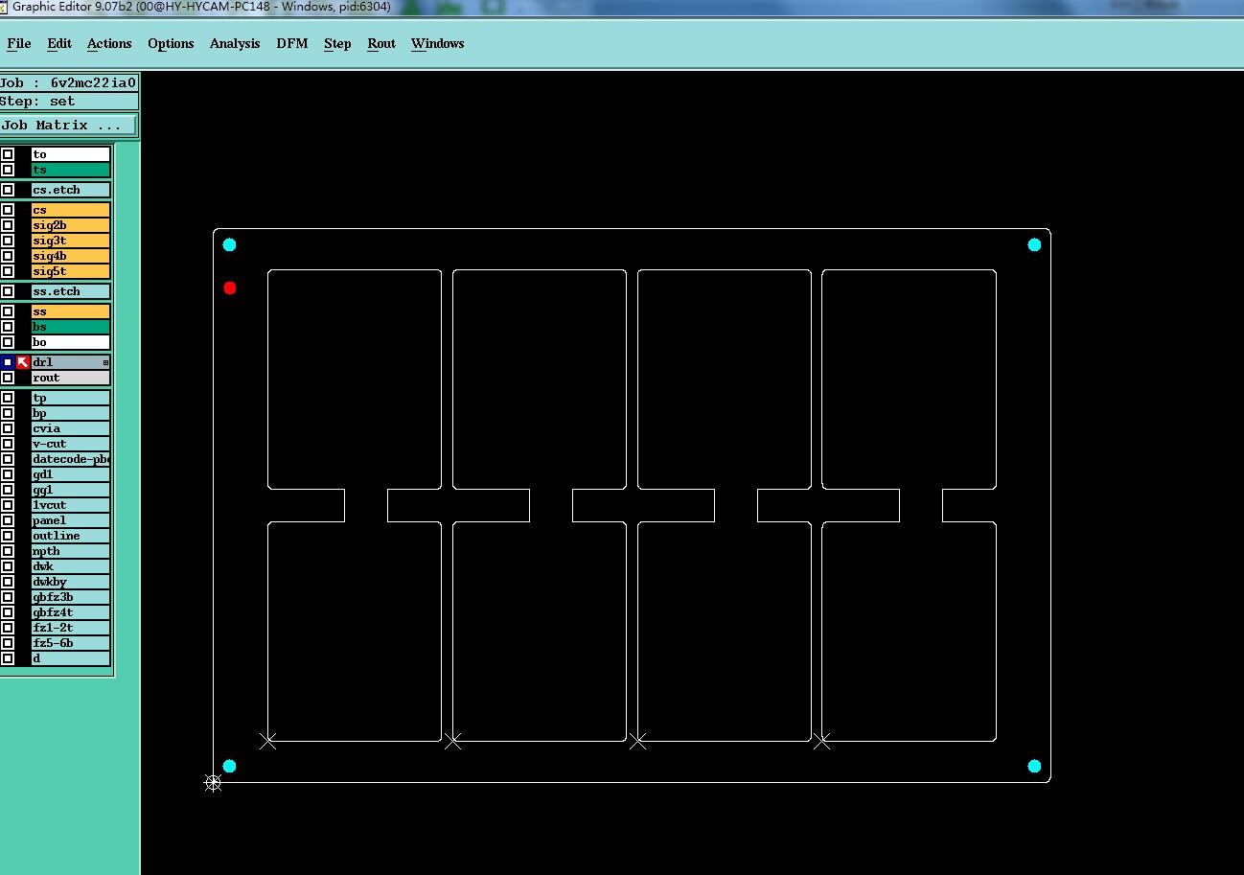The height and width of the screenshot is (875, 1244).
Task: Select the cvia layer name
Action: [x=71, y=428]
